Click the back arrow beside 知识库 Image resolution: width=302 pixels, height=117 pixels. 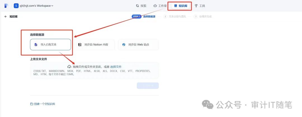pos(6,17)
